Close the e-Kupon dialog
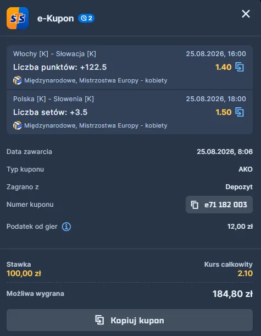 tap(246, 14)
